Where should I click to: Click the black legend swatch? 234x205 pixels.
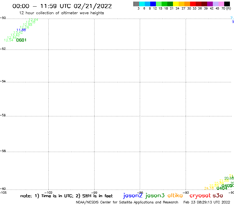click(227, 4)
